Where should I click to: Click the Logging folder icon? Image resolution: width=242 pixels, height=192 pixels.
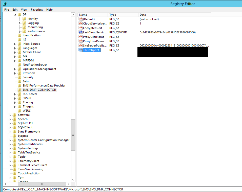tap(24, 23)
